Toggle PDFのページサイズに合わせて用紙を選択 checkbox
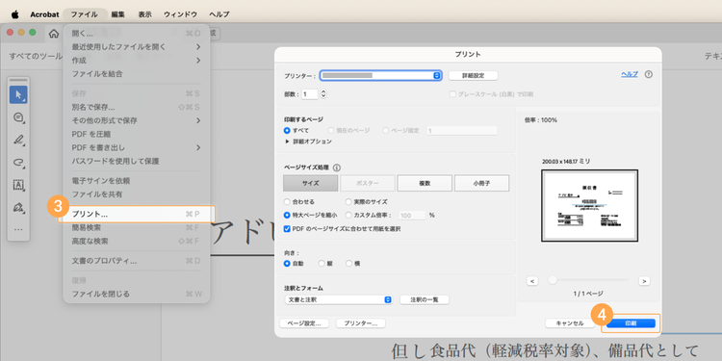The height and width of the screenshot is (361, 722). [287, 228]
